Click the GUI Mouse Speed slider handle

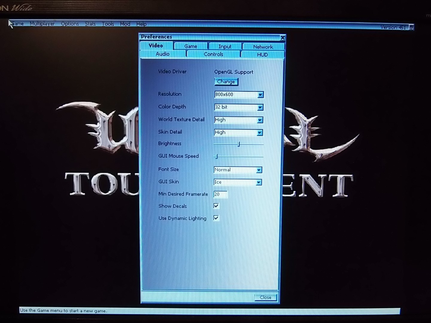pyautogui.click(x=216, y=156)
